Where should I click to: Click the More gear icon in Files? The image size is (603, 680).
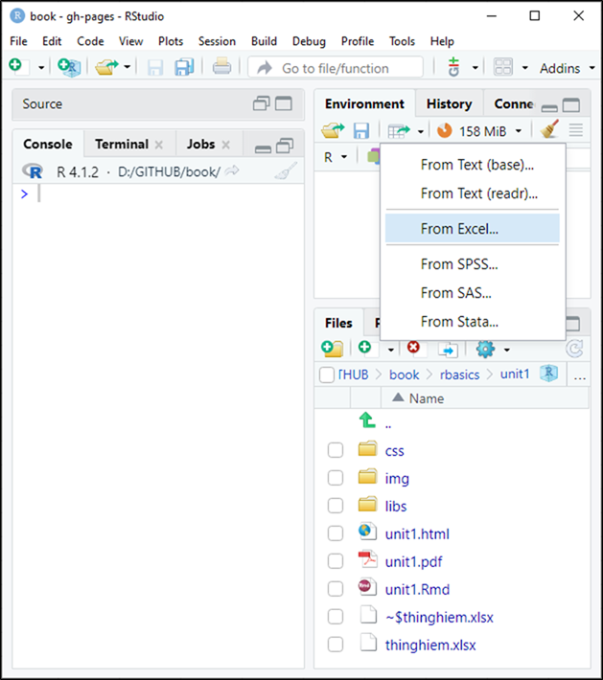pos(485,349)
